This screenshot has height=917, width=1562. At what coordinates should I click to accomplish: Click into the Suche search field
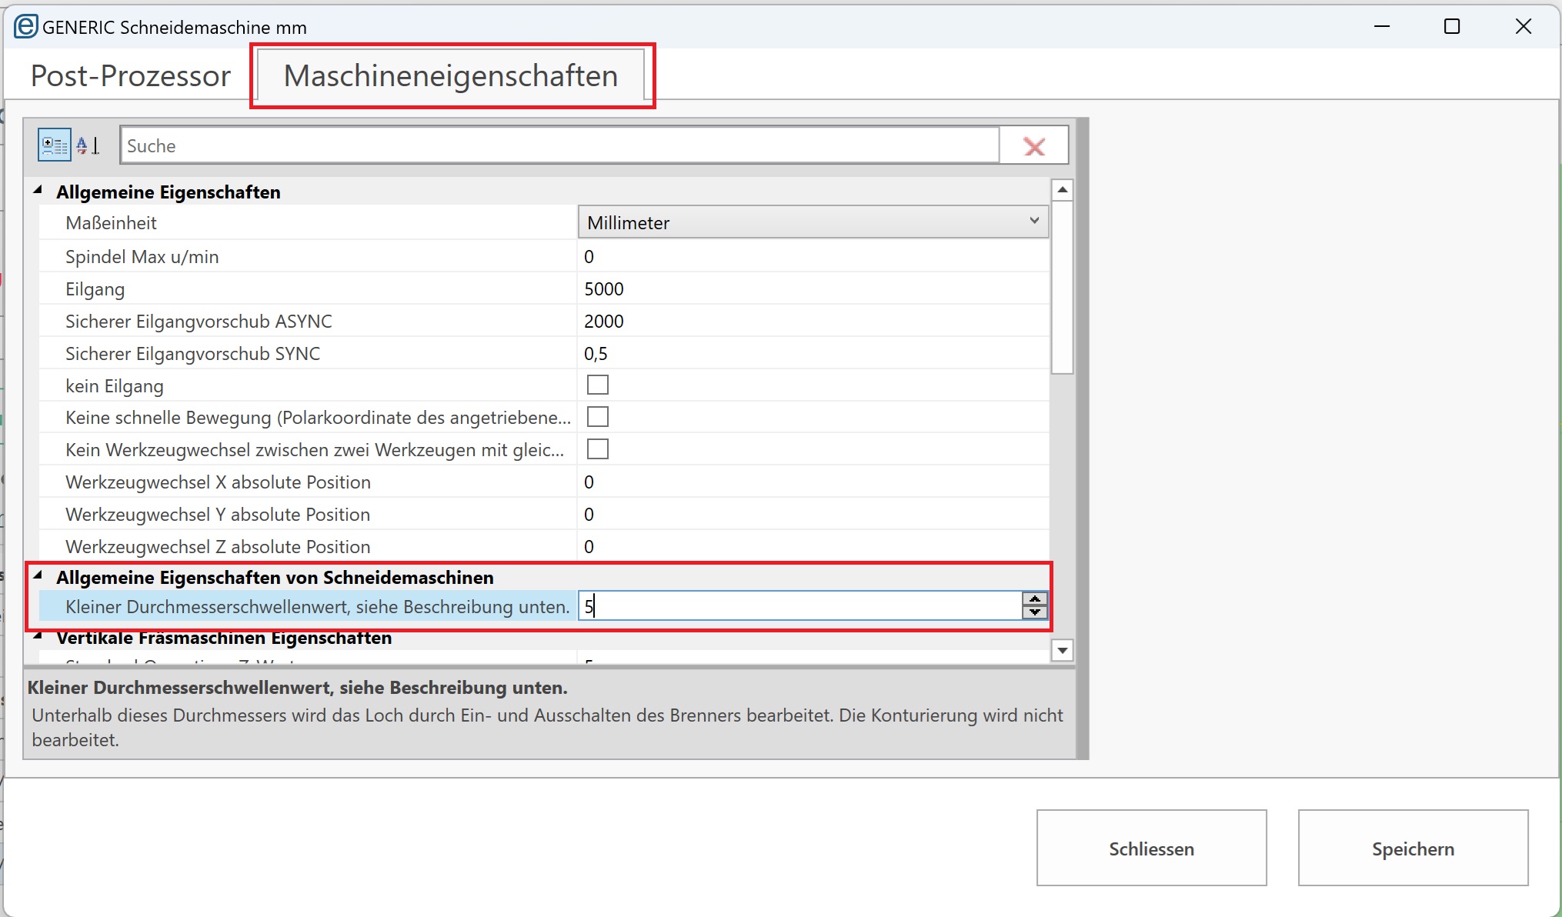coord(559,145)
